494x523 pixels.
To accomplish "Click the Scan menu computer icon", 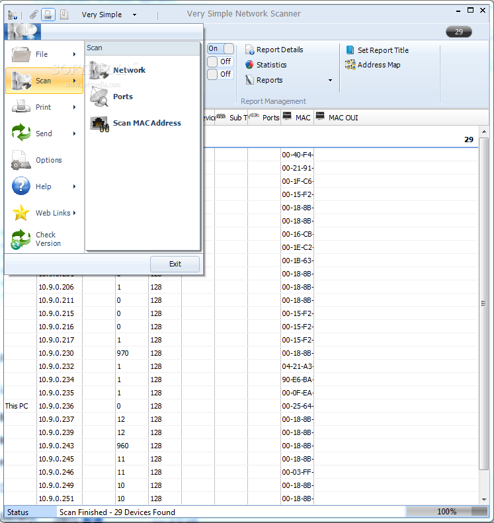I will 21,81.
